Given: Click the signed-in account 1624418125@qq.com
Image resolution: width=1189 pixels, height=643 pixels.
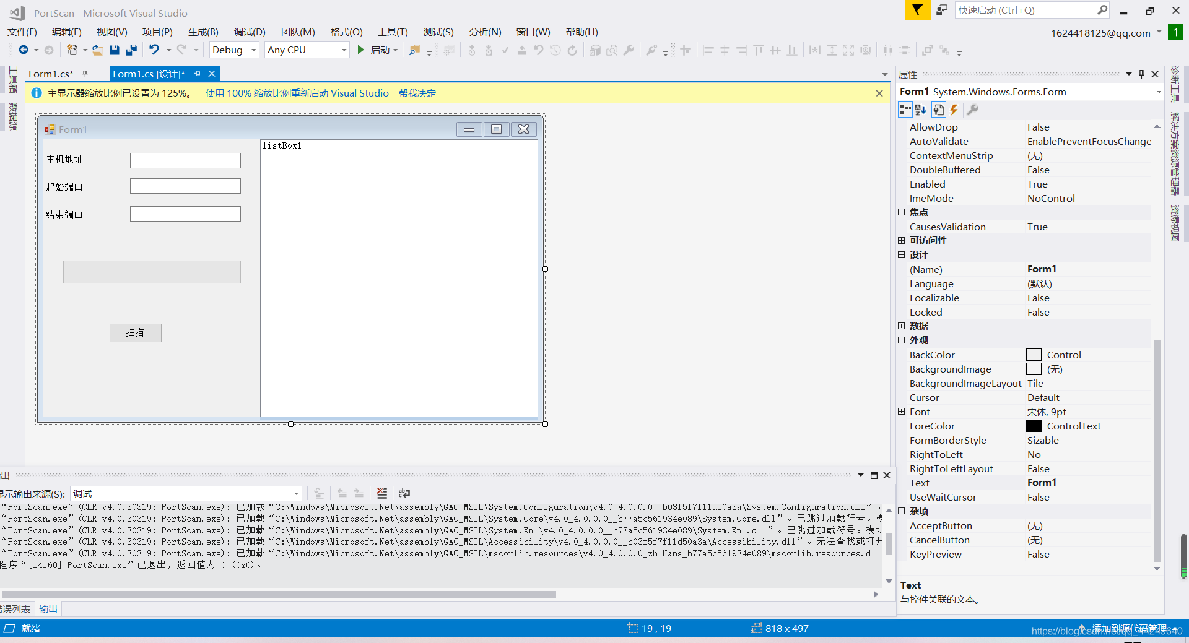Looking at the screenshot, I should [x=1100, y=33].
